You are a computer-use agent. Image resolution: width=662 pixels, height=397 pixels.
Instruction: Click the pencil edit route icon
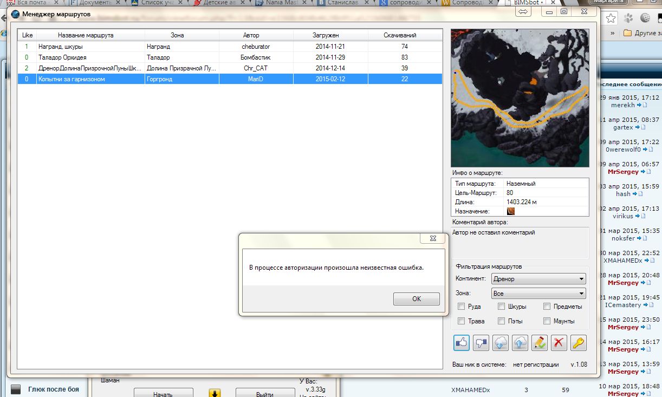coord(539,342)
